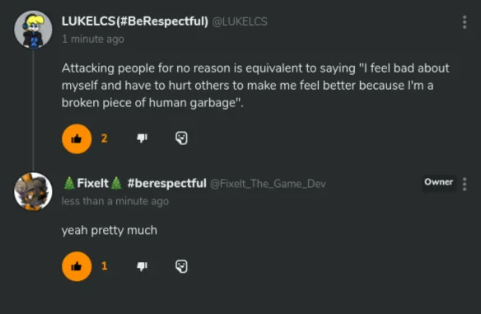Viewport: 481px width, 314px height.
Task: Open the three-dot menu on LUKELCS's comment
Action: pos(465,22)
